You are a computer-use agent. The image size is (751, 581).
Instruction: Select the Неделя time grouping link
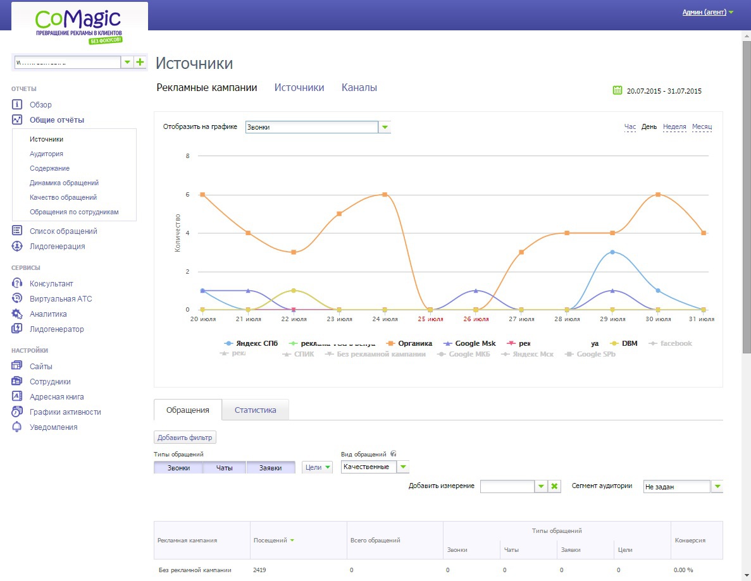click(674, 127)
